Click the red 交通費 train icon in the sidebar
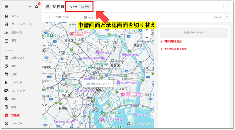 pos(6,115)
